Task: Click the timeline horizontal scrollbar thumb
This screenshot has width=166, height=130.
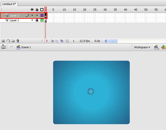Action: coord(113,41)
